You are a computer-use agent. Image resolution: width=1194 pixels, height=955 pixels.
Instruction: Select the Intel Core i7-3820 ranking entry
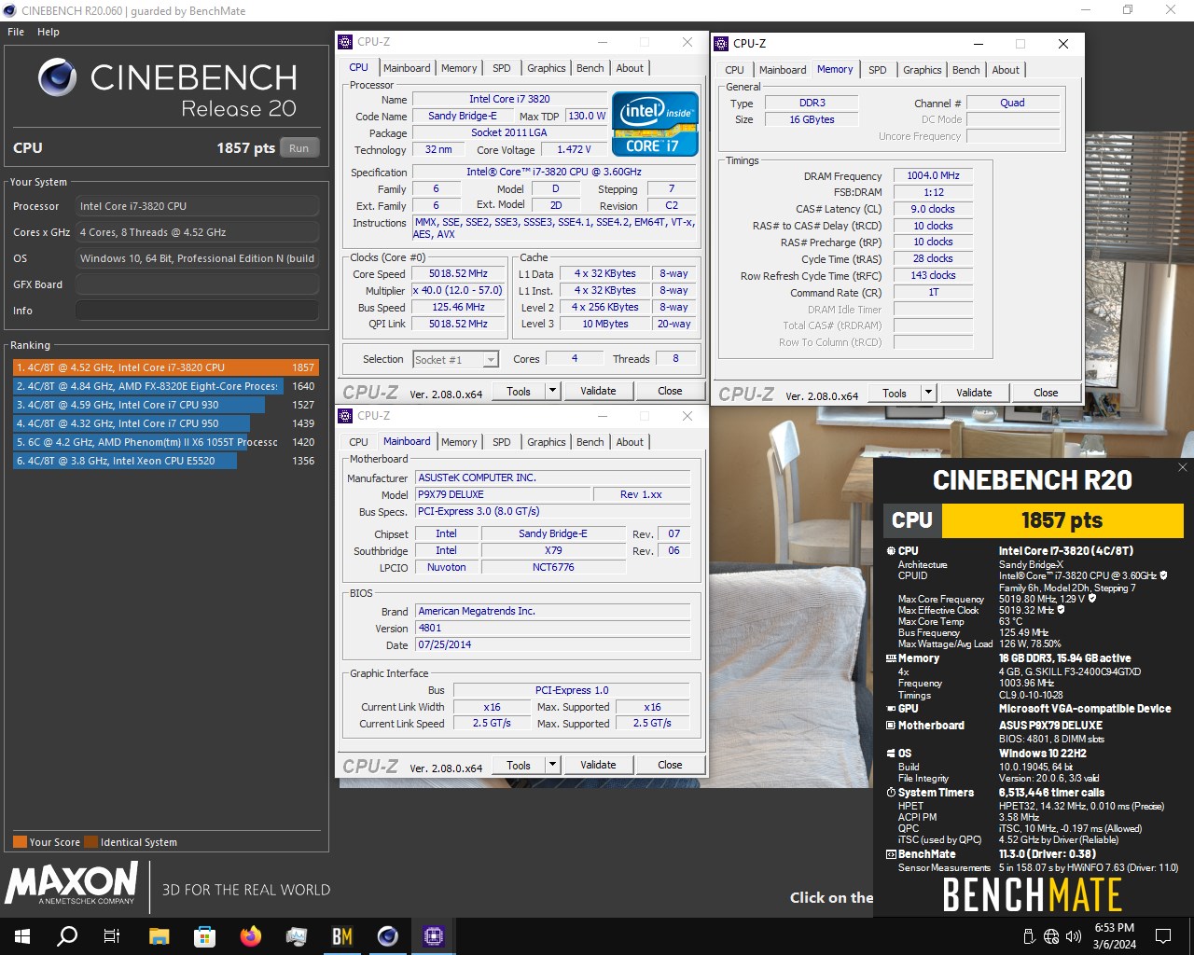[x=165, y=367]
